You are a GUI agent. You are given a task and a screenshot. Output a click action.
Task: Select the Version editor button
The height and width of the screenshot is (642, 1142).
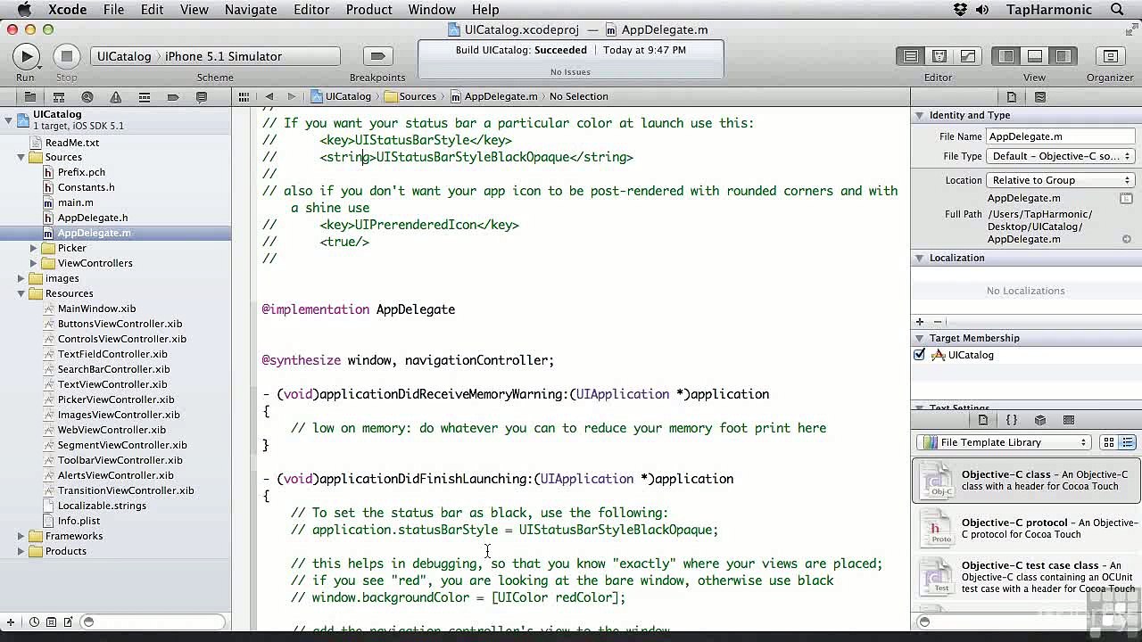tap(967, 56)
